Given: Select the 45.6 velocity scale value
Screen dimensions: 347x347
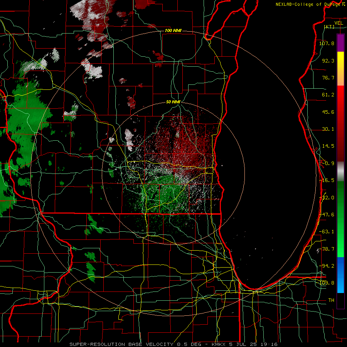Looking at the screenshot, I should pyautogui.click(x=328, y=112).
